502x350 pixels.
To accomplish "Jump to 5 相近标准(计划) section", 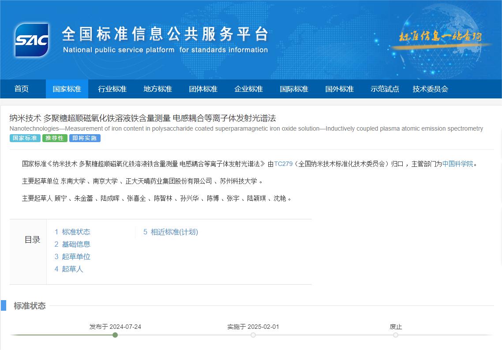I will tap(170, 232).
